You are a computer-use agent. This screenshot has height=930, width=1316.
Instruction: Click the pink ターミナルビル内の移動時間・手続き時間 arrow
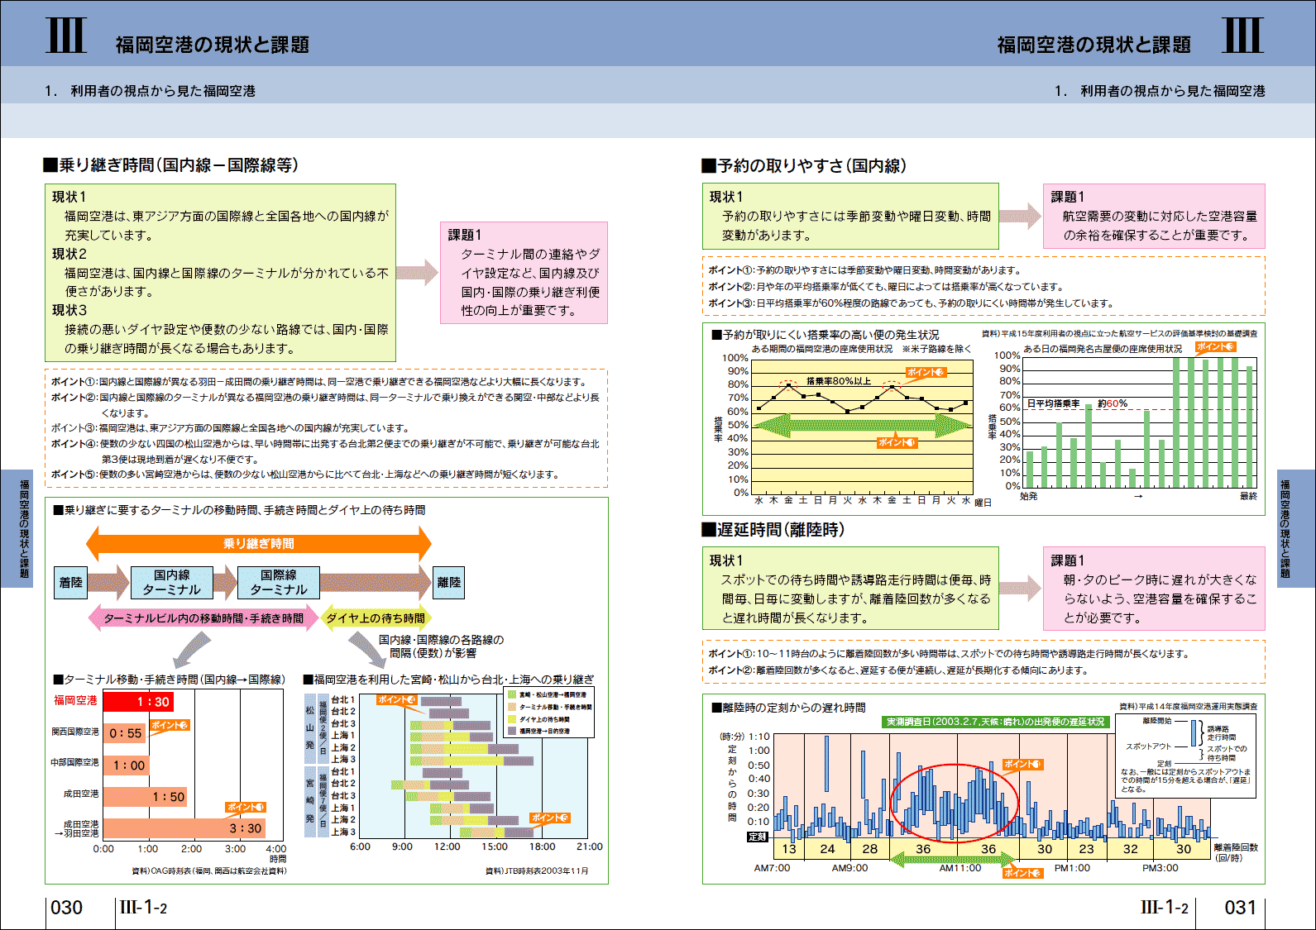click(x=203, y=618)
